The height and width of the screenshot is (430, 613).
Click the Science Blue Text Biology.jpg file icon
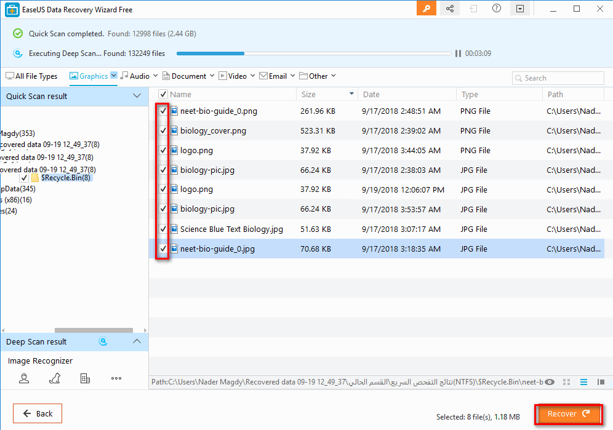(174, 229)
